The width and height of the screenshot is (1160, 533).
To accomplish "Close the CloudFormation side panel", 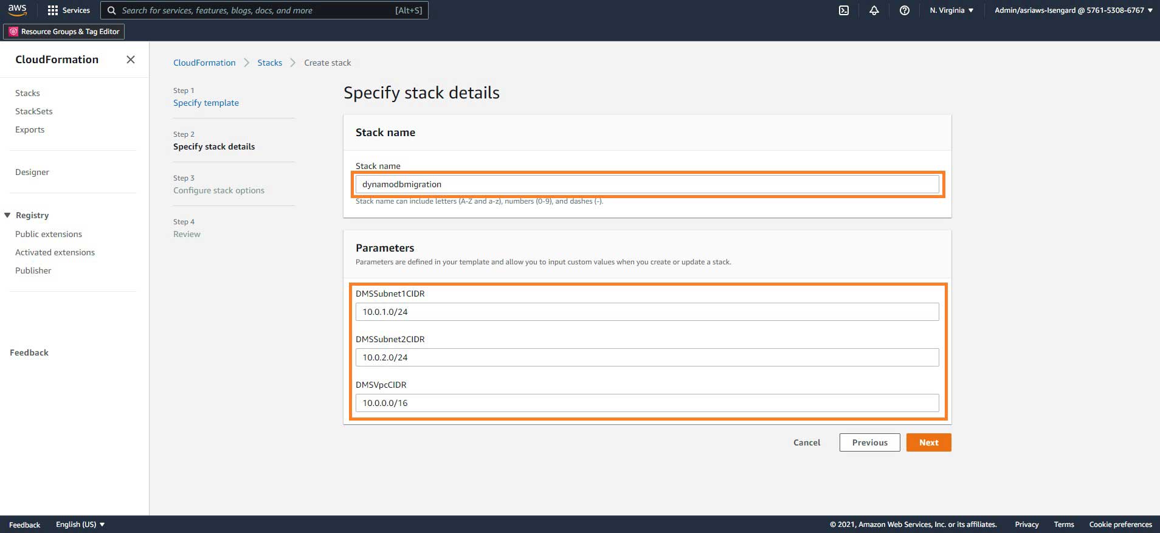I will (131, 60).
